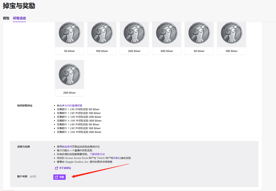The width and height of the screenshot is (276, 191).
Task: Click the last 100 Silver card in the top row
Action: 232,38
